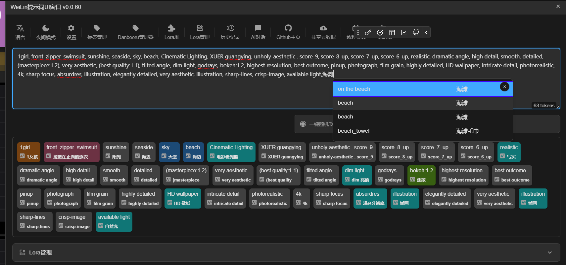Open Danbooru管理器
The height and width of the screenshot is (265, 566).
click(135, 32)
